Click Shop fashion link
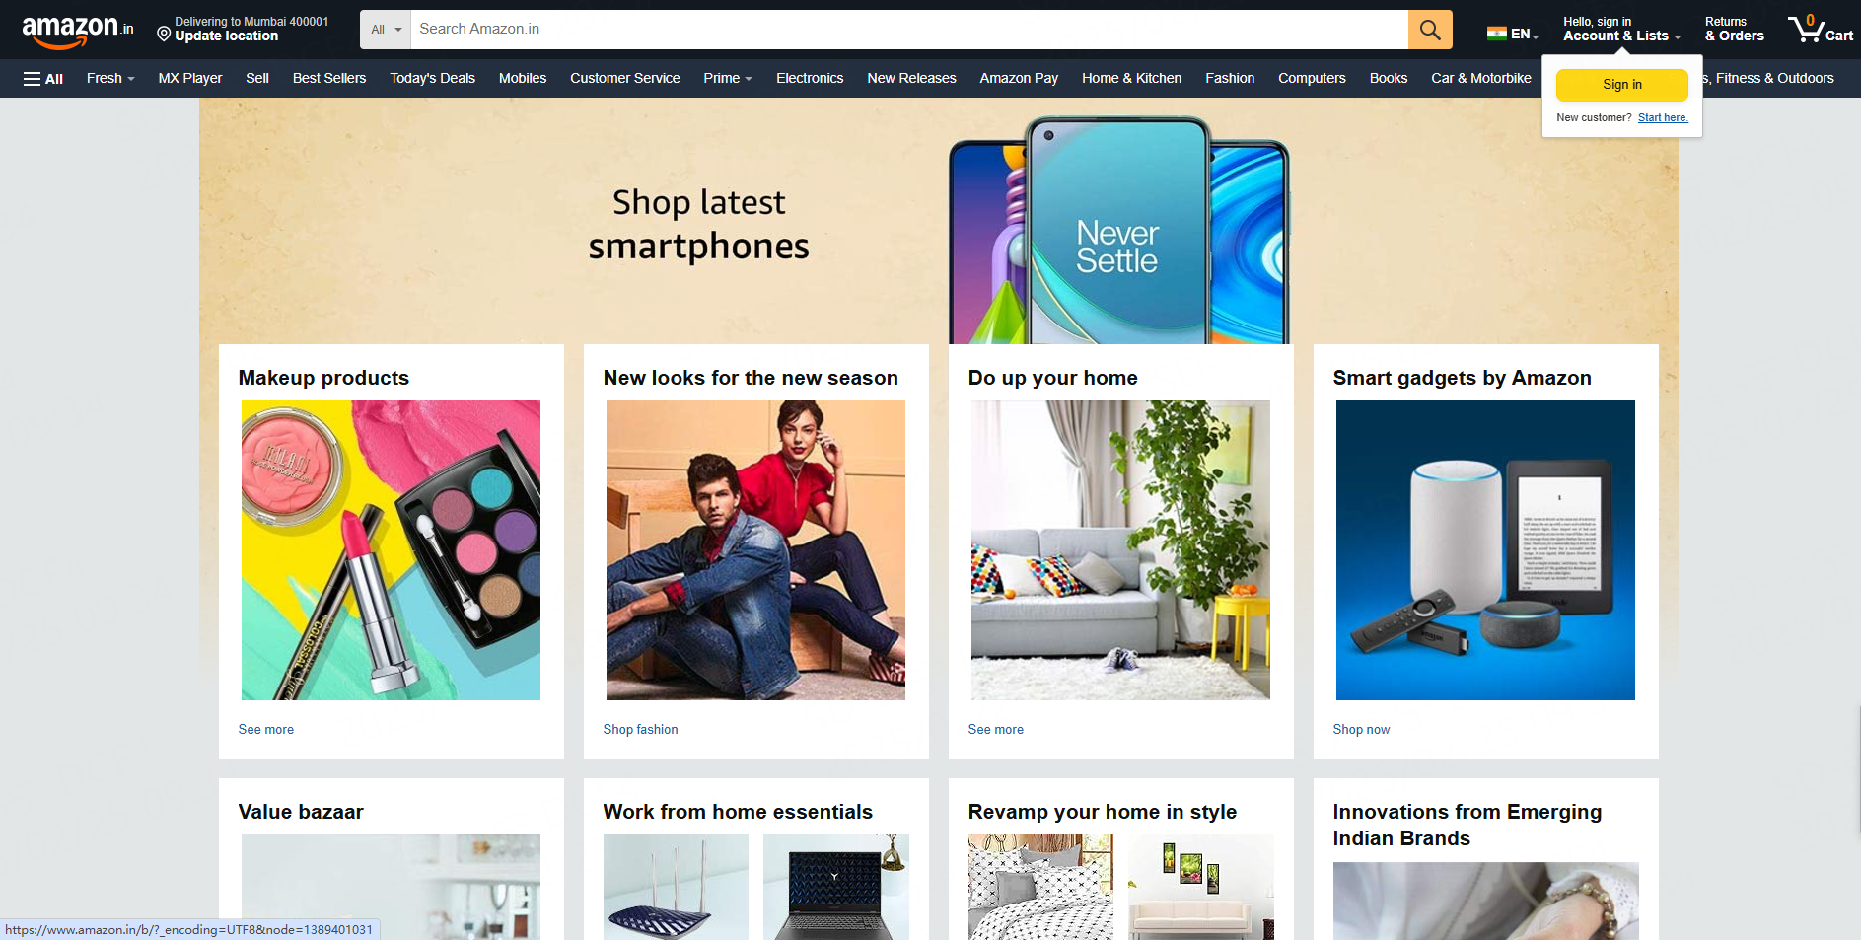This screenshot has height=940, width=1861. 640,730
